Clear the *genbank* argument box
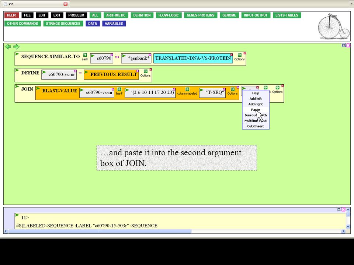 coord(150,55)
